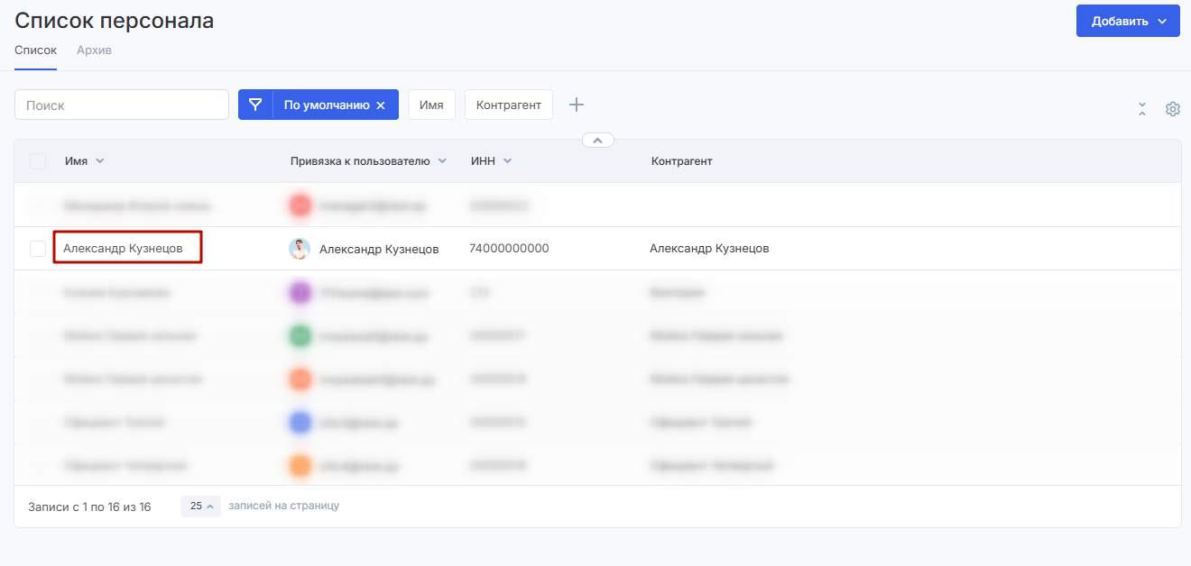Click the Имя filter button
This screenshot has height=566, width=1191.
click(431, 105)
